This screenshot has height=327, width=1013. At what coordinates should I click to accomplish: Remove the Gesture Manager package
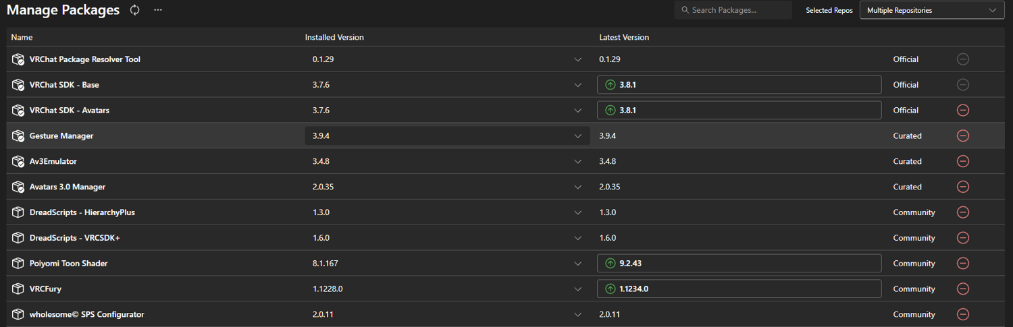(x=963, y=136)
